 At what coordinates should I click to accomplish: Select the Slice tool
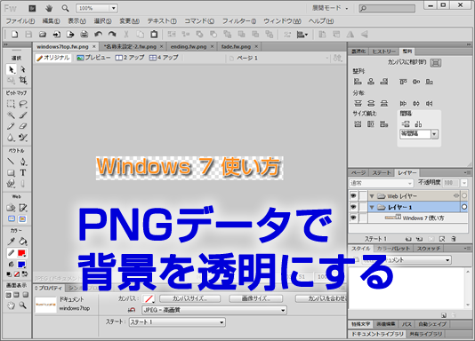click(23, 208)
